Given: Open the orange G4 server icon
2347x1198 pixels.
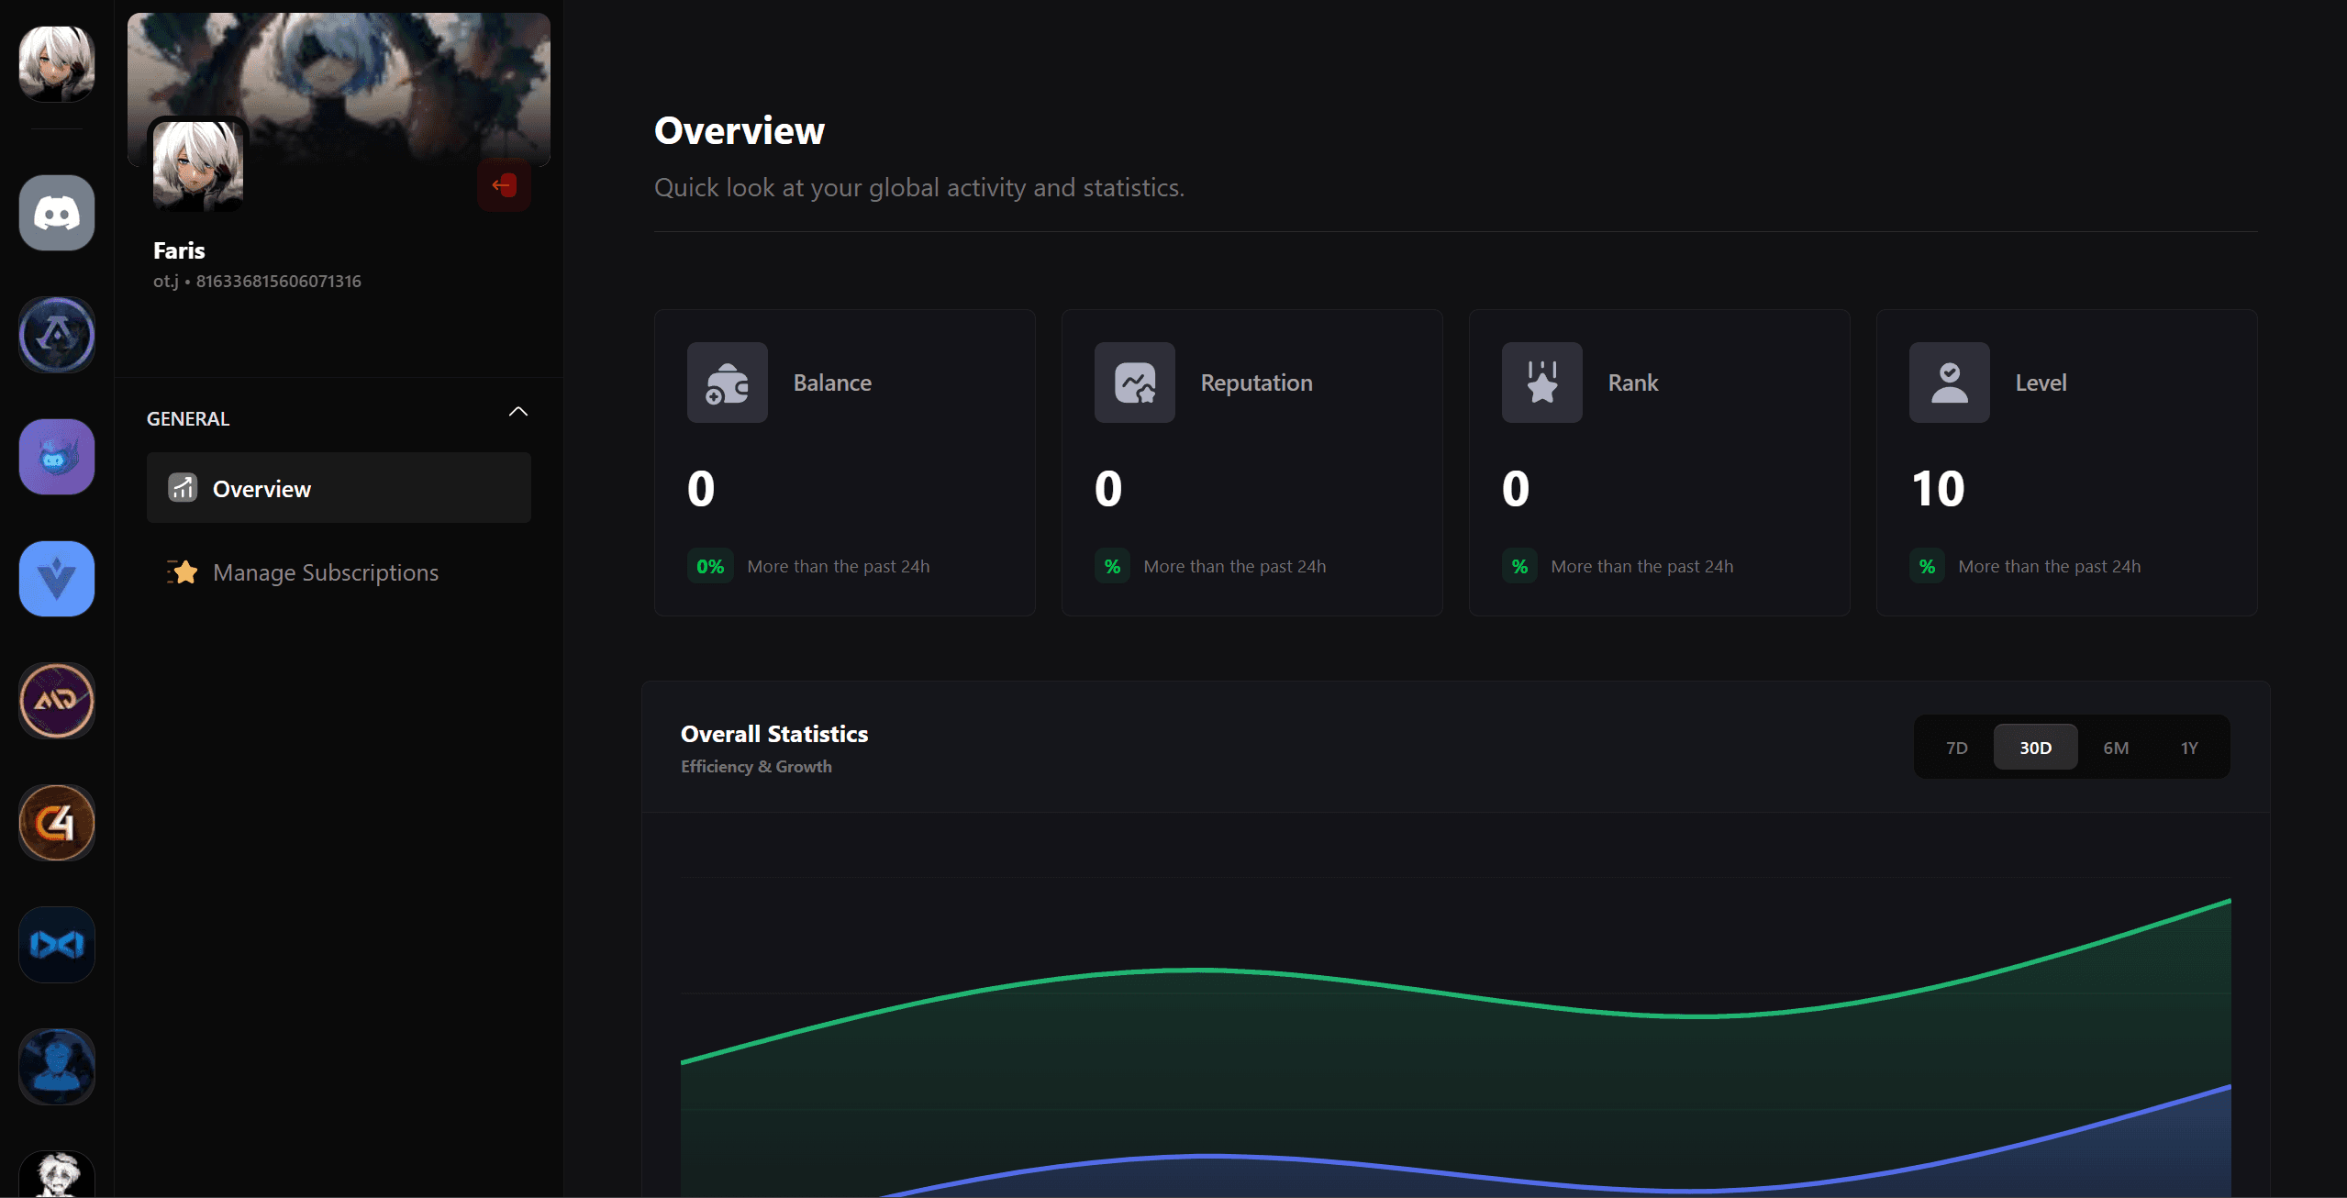Looking at the screenshot, I should click(x=56, y=823).
